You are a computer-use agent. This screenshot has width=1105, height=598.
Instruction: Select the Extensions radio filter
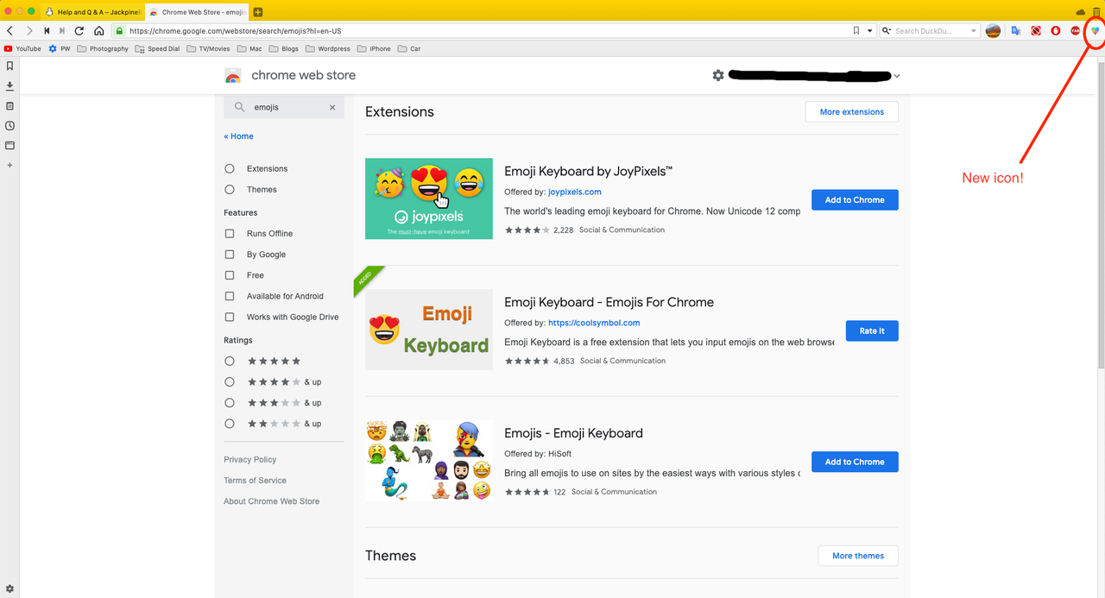coord(230,169)
